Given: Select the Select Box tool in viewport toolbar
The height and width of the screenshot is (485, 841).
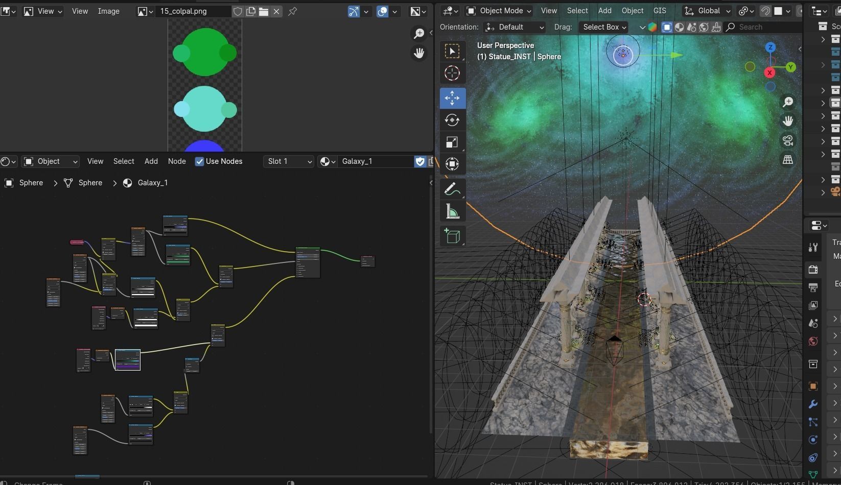Looking at the screenshot, I should [x=452, y=51].
